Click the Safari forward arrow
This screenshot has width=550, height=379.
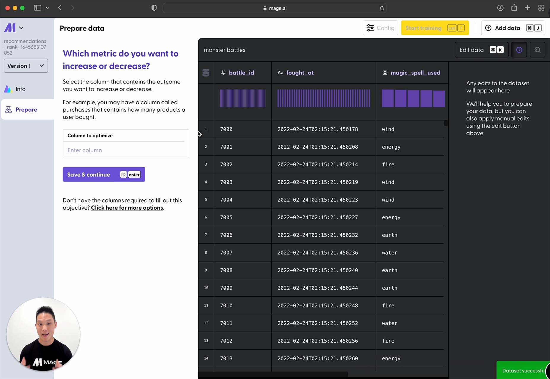(73, 8)
